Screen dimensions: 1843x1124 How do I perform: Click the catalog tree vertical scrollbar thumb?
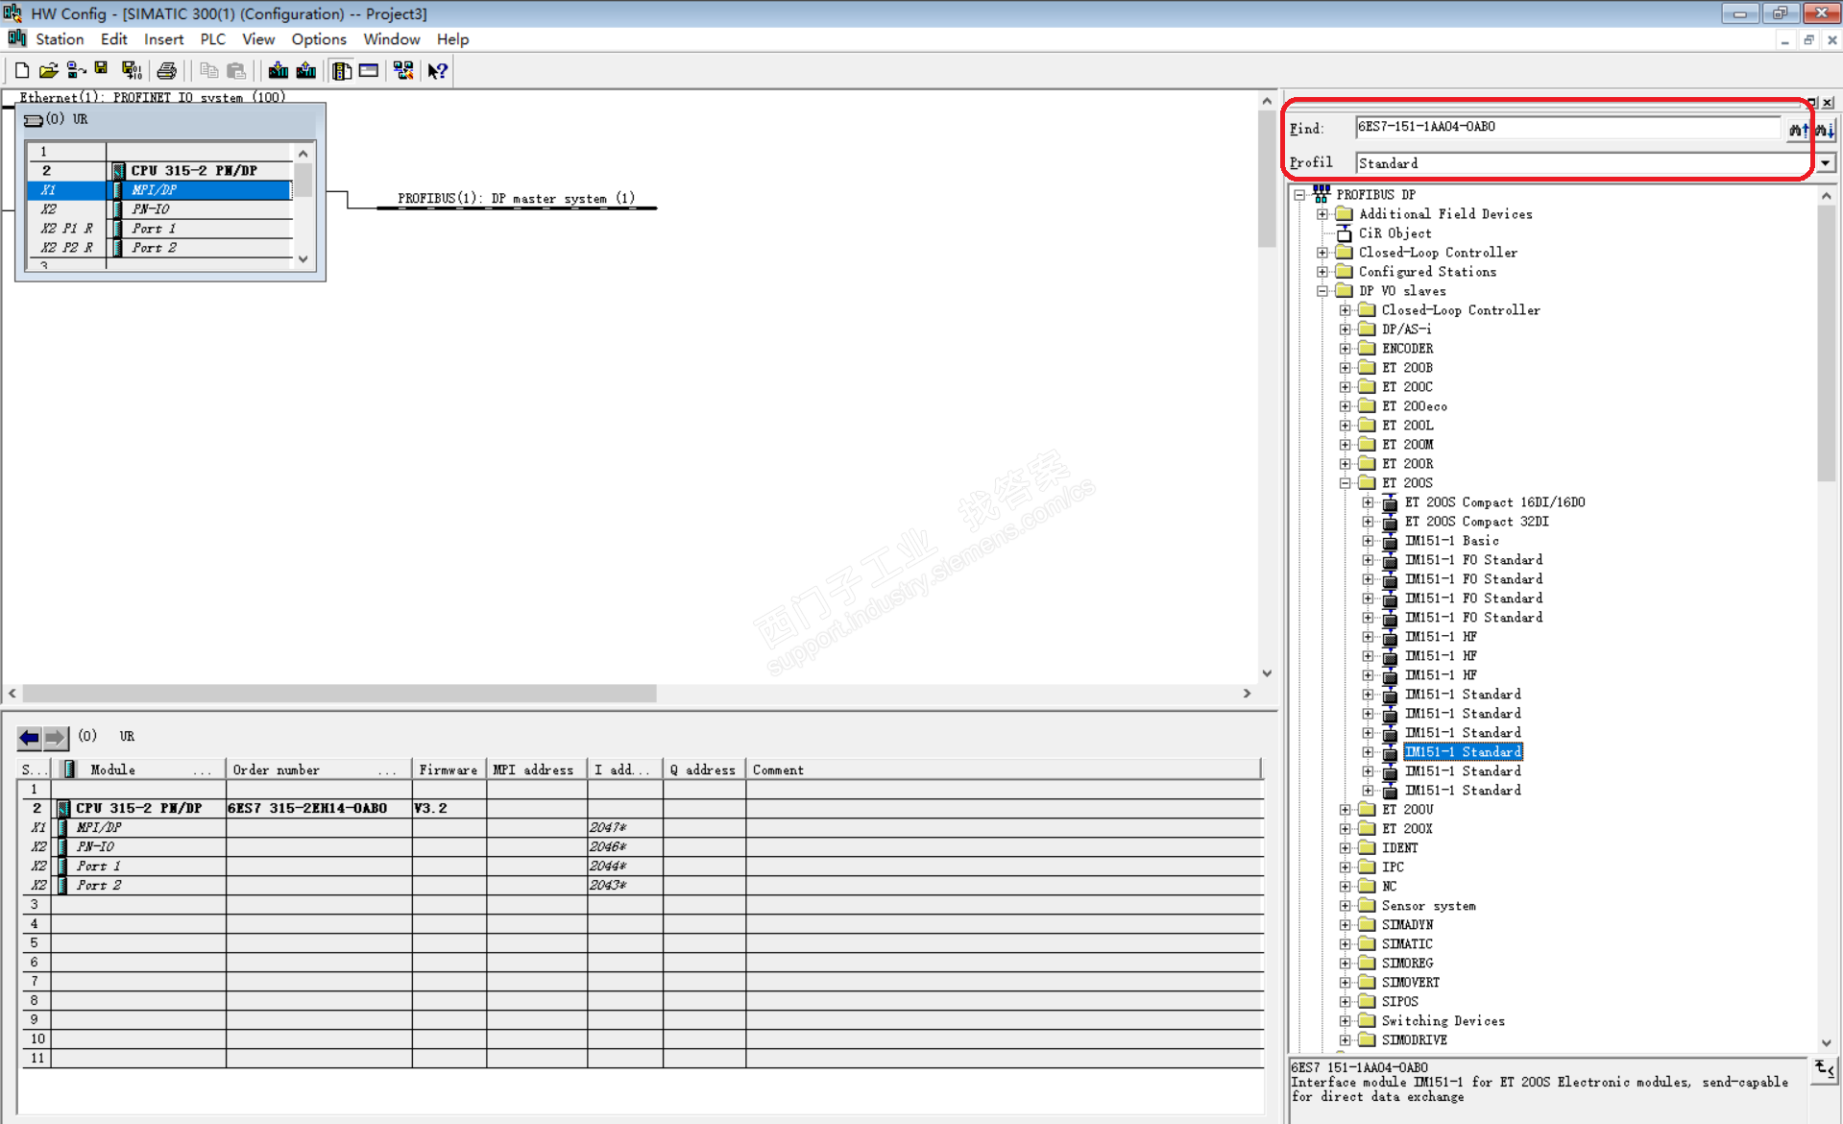[x=1826, y=342]
